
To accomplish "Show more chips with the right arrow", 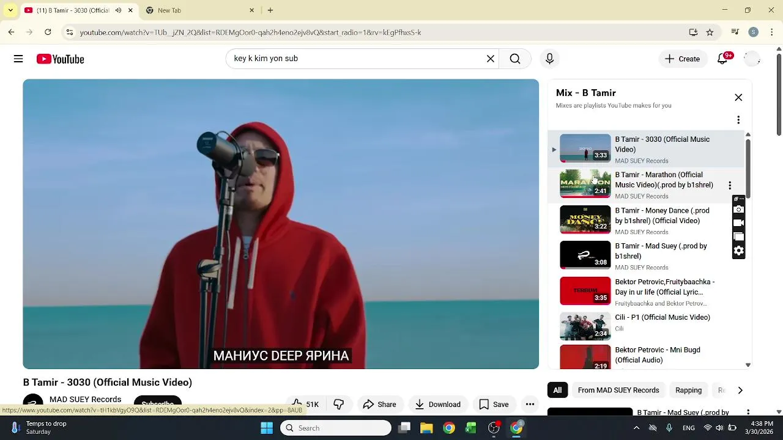I will pyautogui.click(x=740, y=390).
